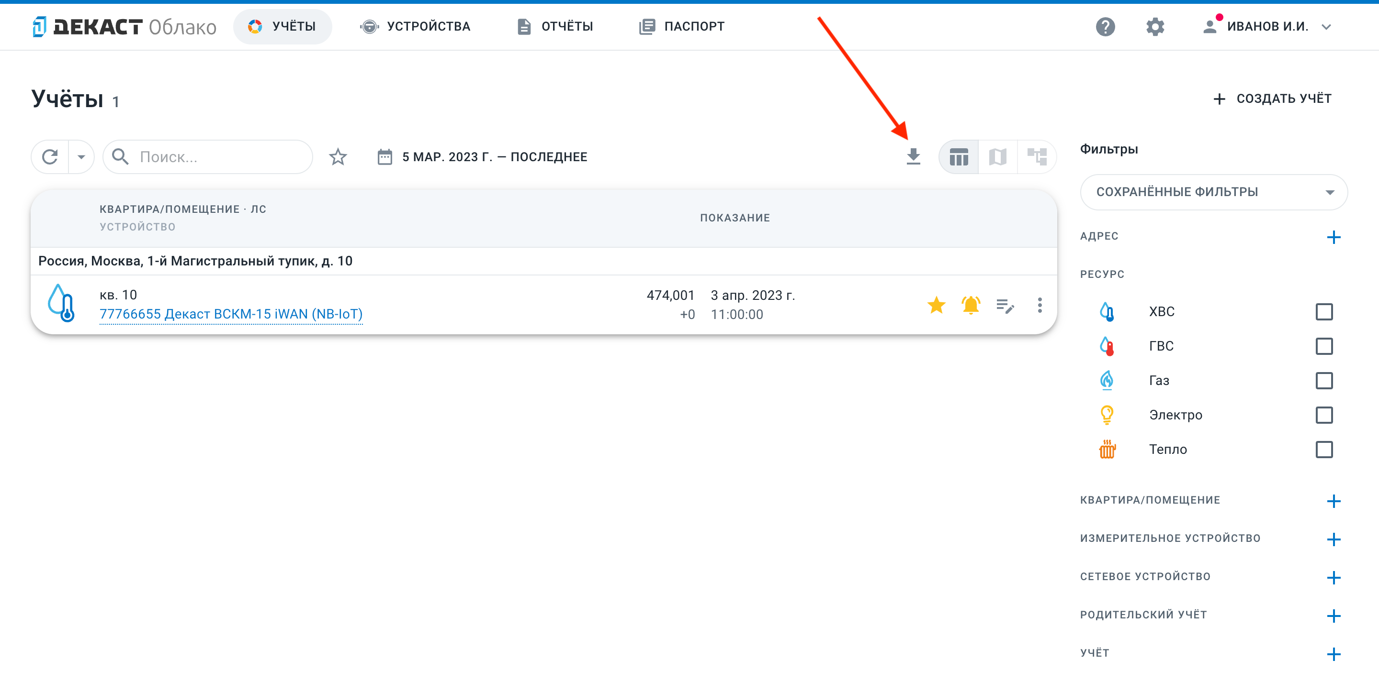The width and height of the screenshot is (1379, 682).
Task: Click in the Поиск search field
Action: tap(208, 157)
